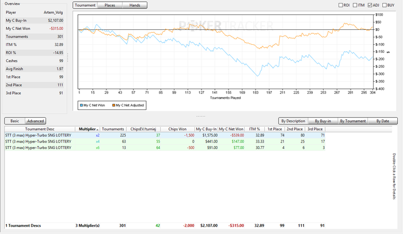Screen dimensions: 403x234
Task: Enable the ROI checkbox
Action: tap(340, 5)
